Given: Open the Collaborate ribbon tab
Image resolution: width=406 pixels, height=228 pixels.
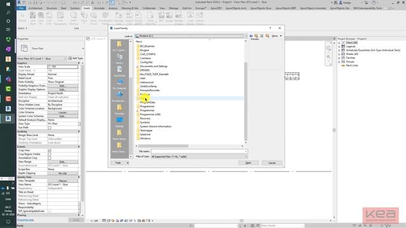Looking at the screenshot, I should tap(149, 8).
